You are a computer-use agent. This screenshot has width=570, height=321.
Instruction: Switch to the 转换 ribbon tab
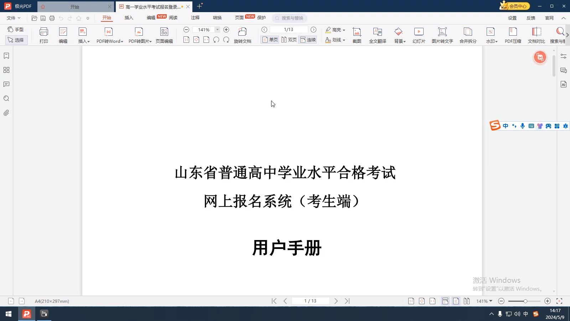coord(217,18)
